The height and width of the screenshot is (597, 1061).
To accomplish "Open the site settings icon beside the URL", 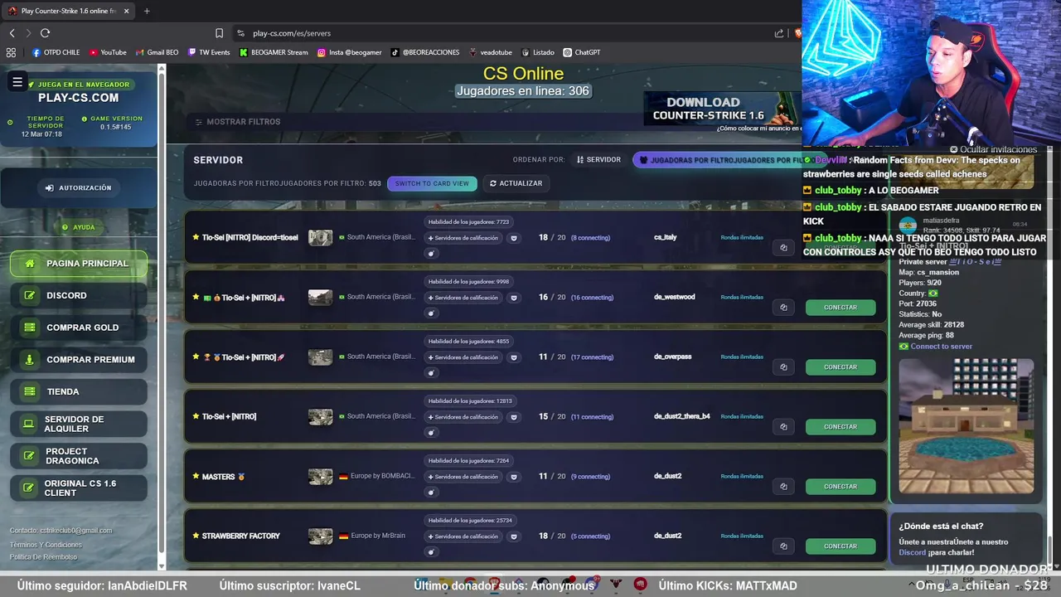I will (240, 33).
